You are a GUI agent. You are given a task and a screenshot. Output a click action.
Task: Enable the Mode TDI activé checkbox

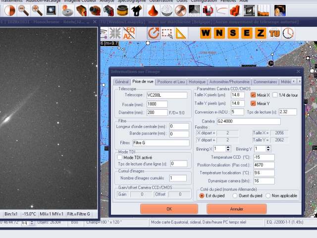tap(120, 157)
